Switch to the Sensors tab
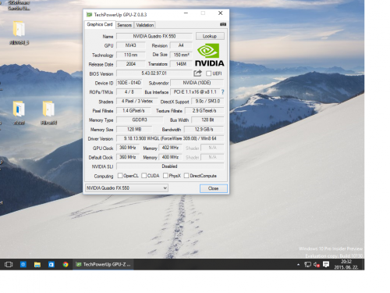This screenshot has height=293, width=390. coord(124,25)
